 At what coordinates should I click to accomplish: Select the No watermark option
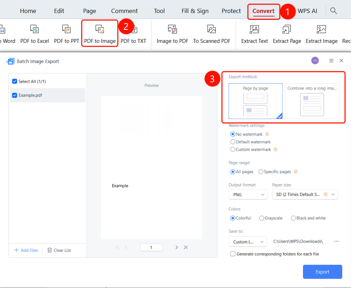pyautogui.click(x=233, y=134)
